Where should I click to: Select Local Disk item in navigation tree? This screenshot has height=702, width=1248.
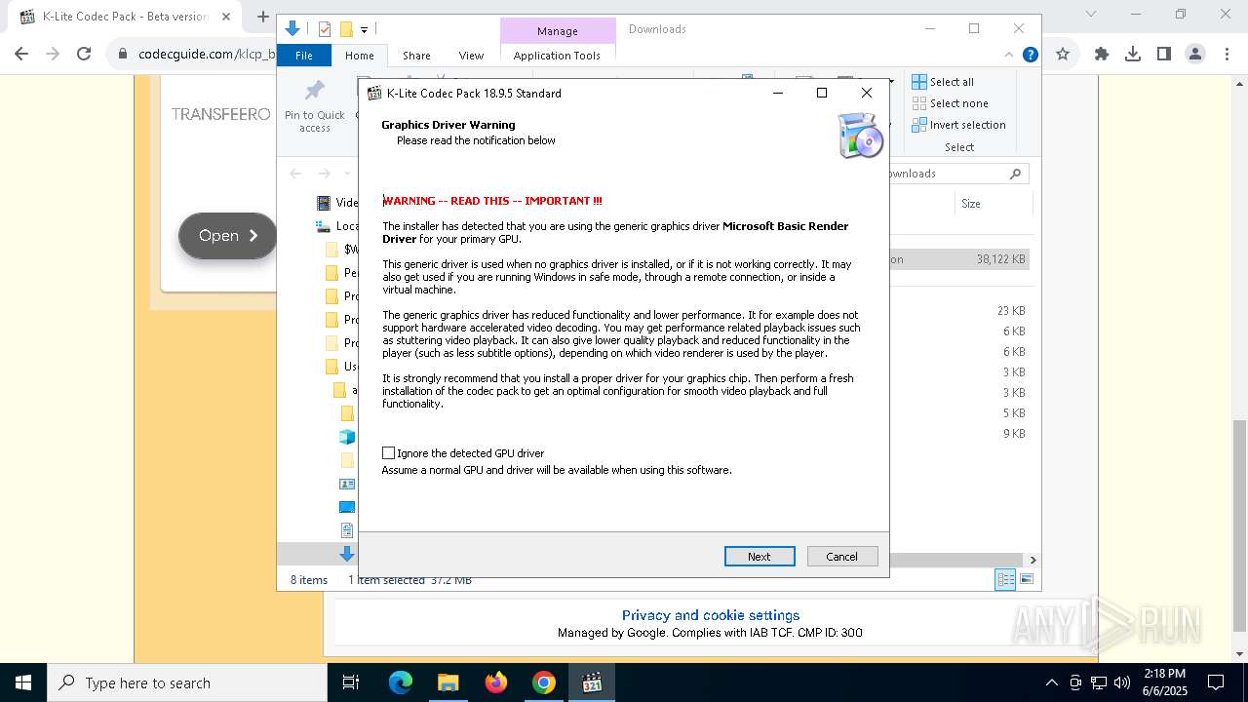(x=337, y=226)
